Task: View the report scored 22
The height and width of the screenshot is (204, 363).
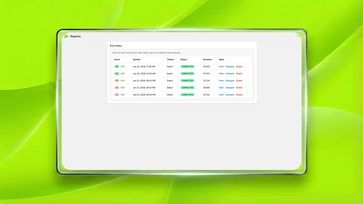Action: pyautogui.click(x=221, y=95)
